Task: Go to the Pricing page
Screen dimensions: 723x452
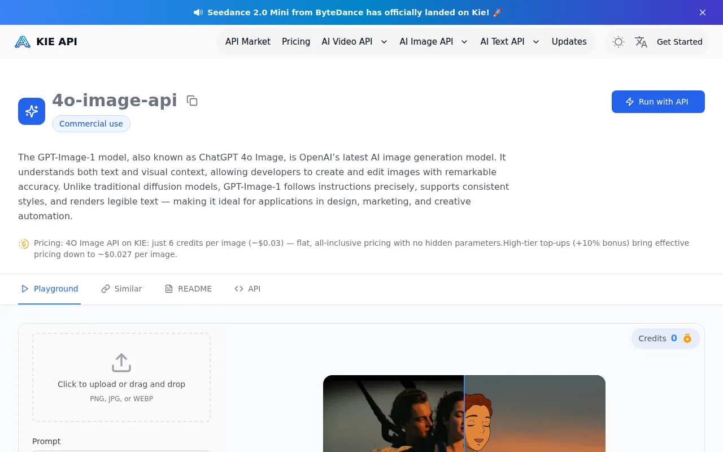Action: [x=296, y=42]
